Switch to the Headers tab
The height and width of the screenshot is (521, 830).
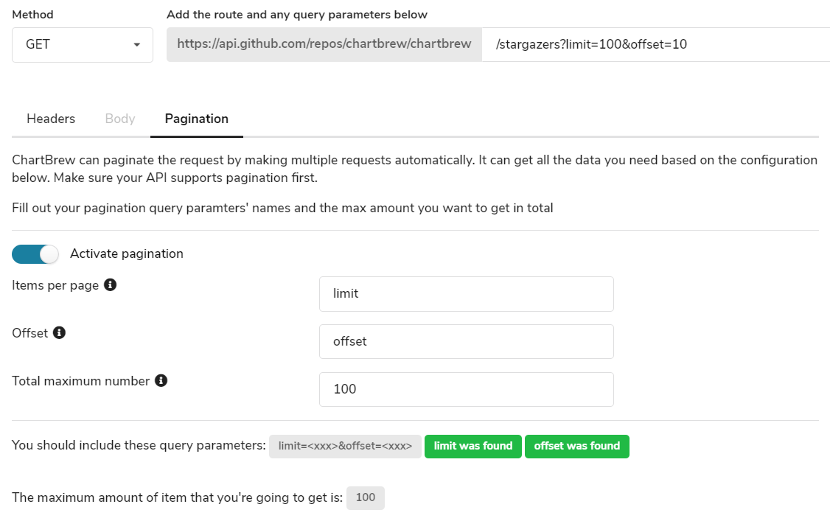pyautogui.click(x=51, y=119)
